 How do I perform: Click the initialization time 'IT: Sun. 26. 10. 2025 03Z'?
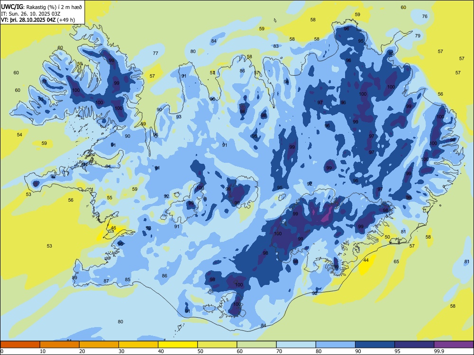pyautogui.click(x=30, y=14)
